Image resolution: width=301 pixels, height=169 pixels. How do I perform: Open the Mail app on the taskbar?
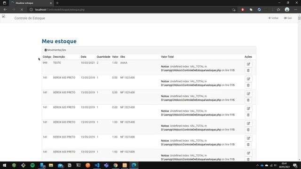[61, 165]
